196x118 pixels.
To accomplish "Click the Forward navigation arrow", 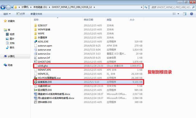I will [8, 7].
